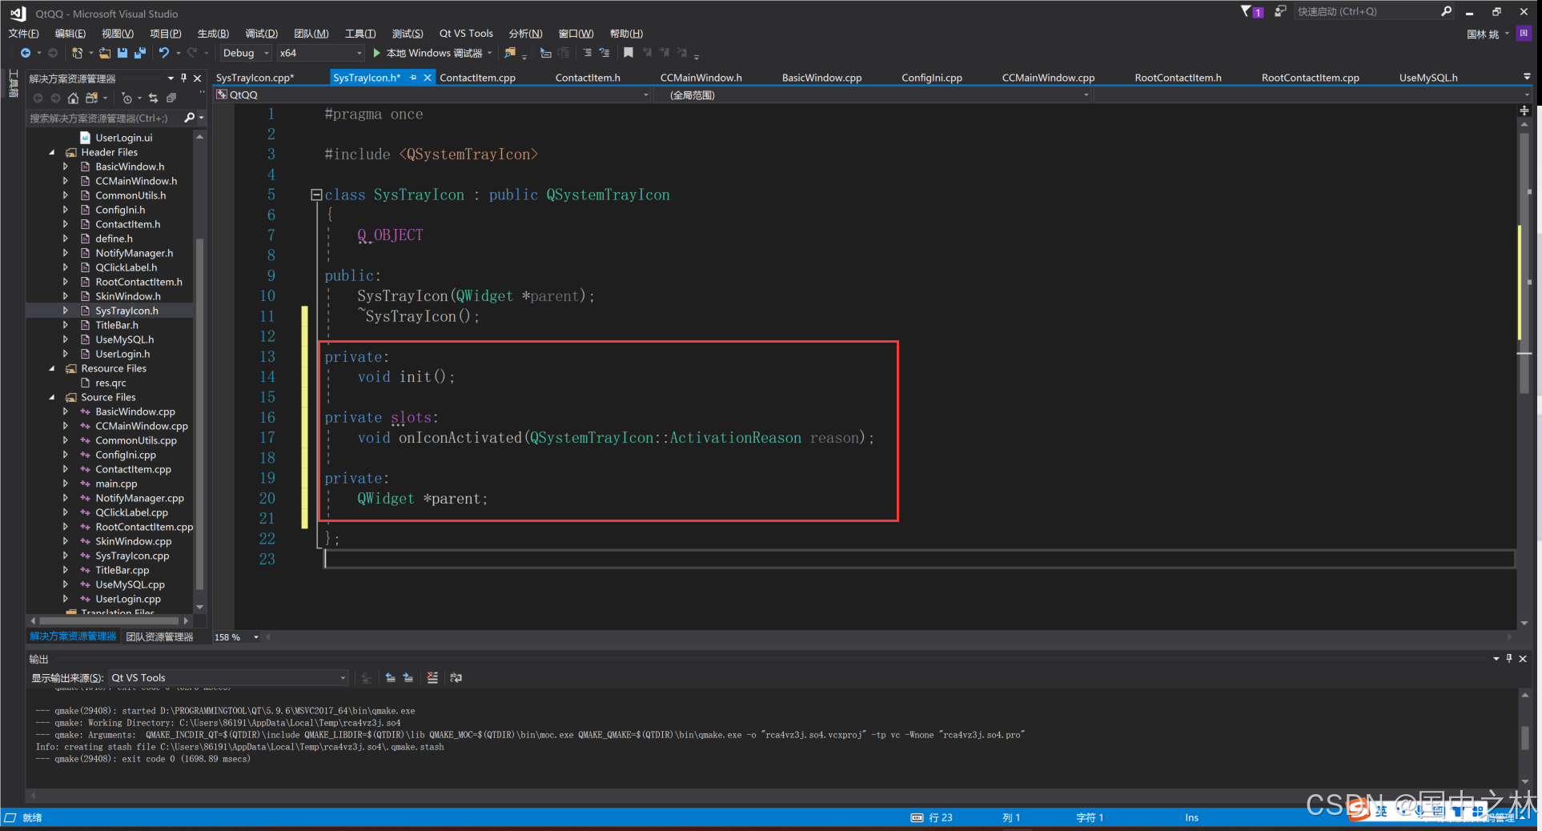This screenshot has width=1542, height=831.
Task: Click the comment out selected lines icon
Action: [587, 53]
